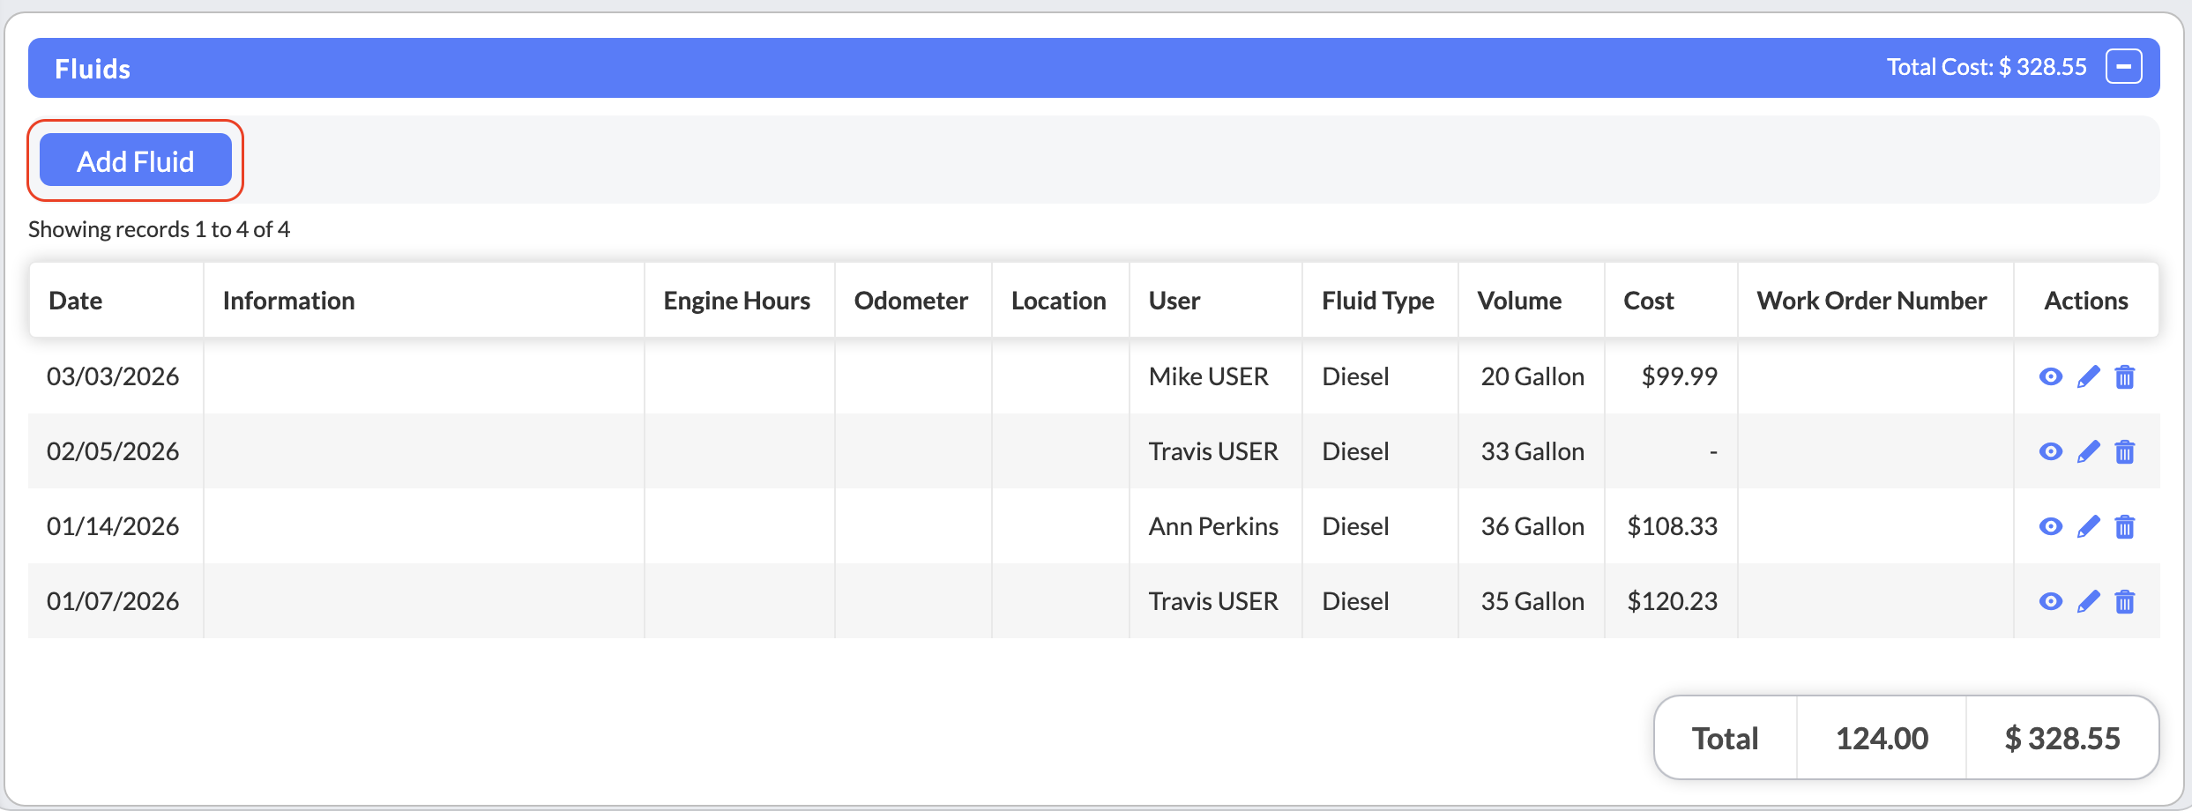Click the 35 Gallon volume cell
The width and height of the screenshot is (2192, 811).
1532,601
